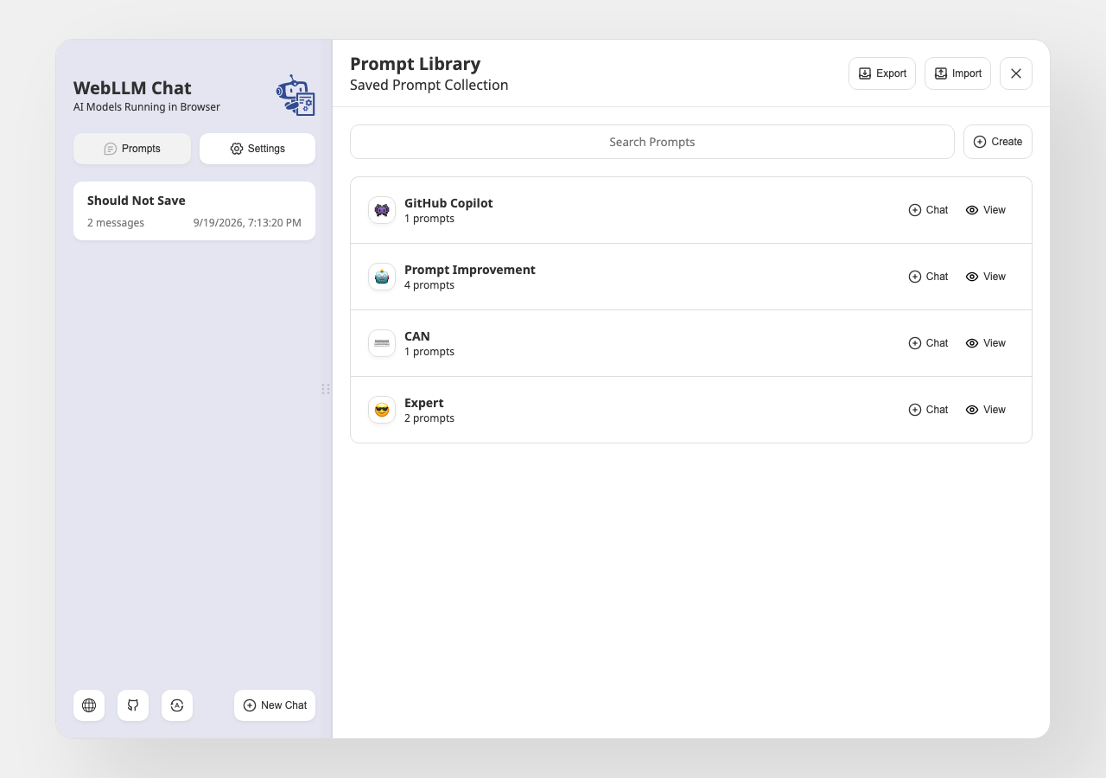Click the GitHub Copilot avatar emoji

tap(382, 210)
